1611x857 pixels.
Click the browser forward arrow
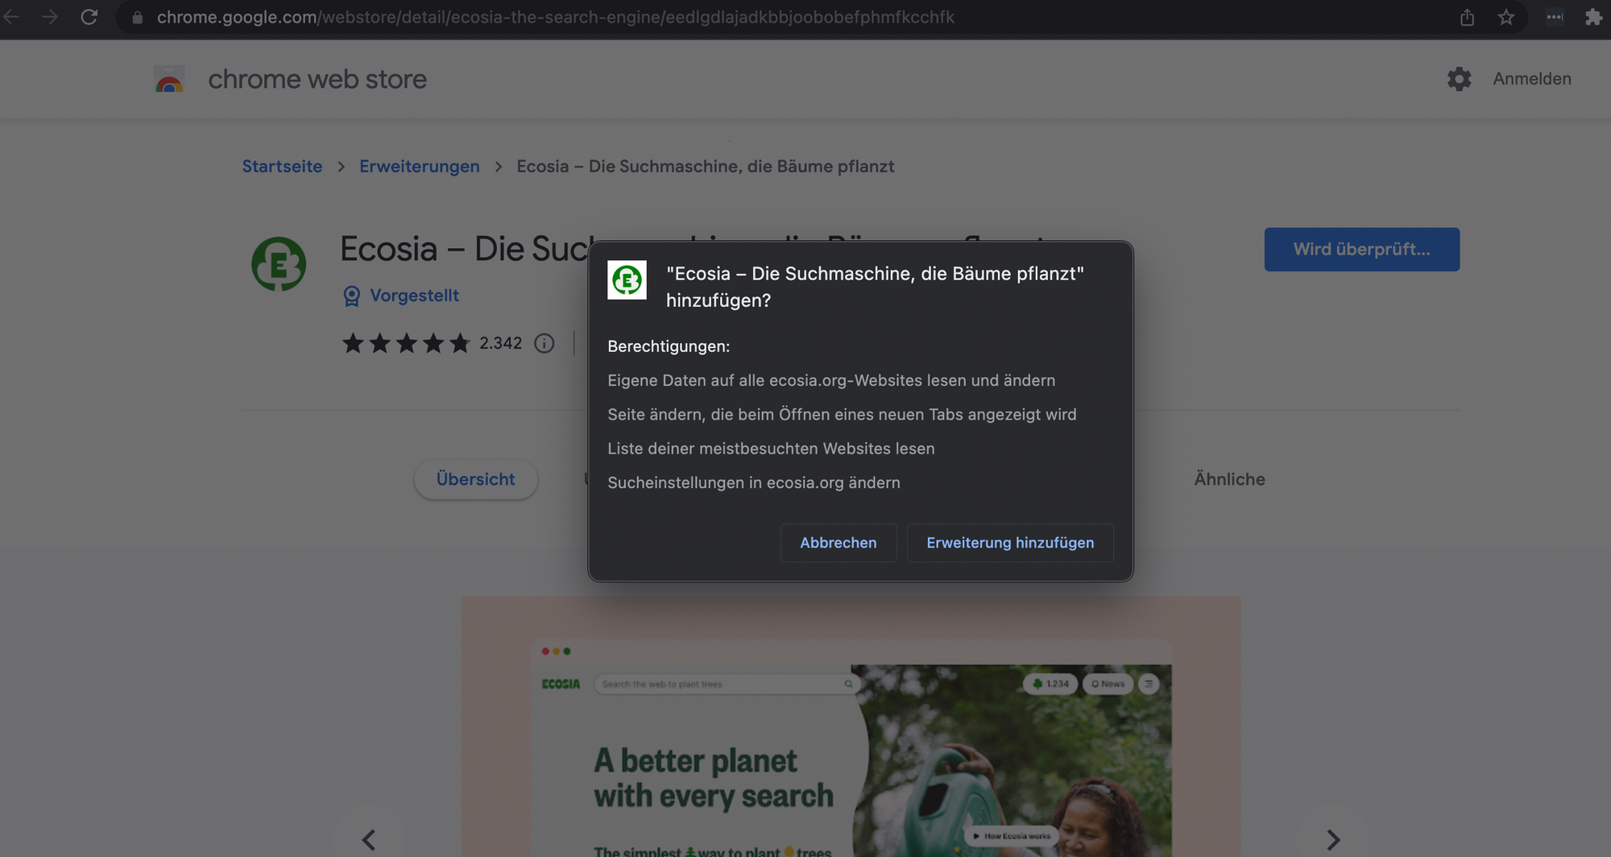[x=49, y=17]
